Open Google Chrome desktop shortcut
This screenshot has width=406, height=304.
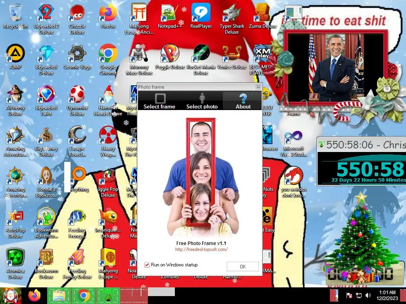pyautogui.click(x=108, y=59)
